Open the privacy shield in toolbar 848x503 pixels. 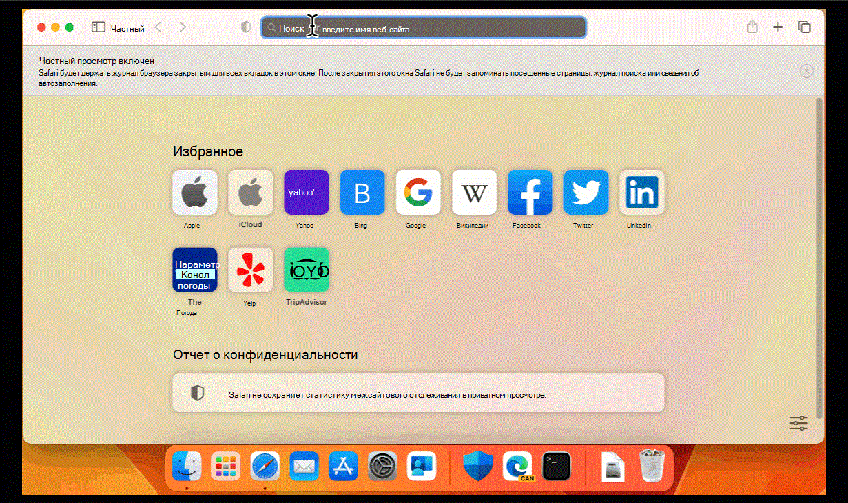(x=246, y=28)
